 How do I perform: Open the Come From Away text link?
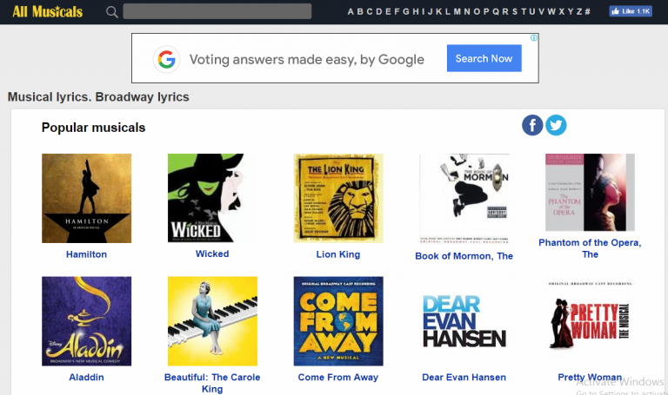click(338, 378)
